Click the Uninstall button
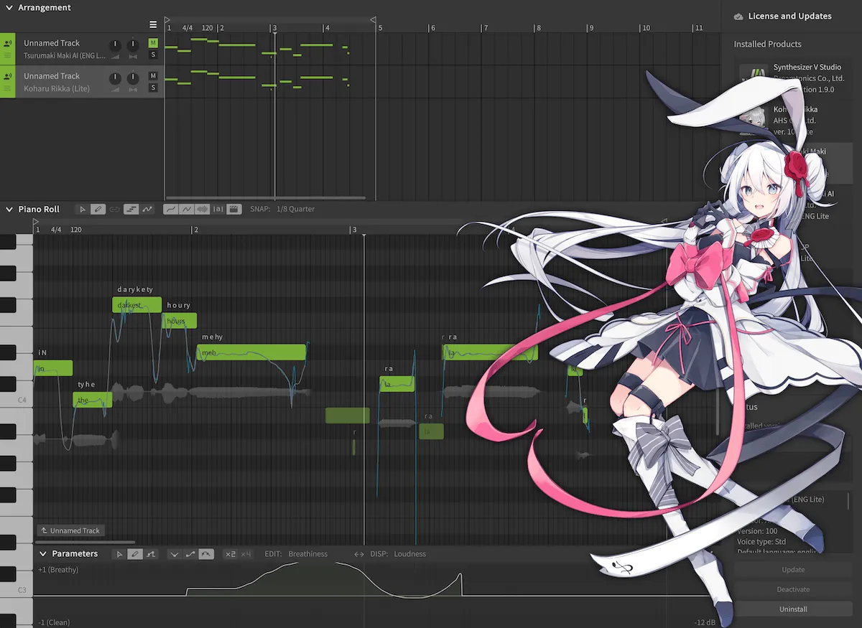The image size is (862, 628). click(793, 609)
